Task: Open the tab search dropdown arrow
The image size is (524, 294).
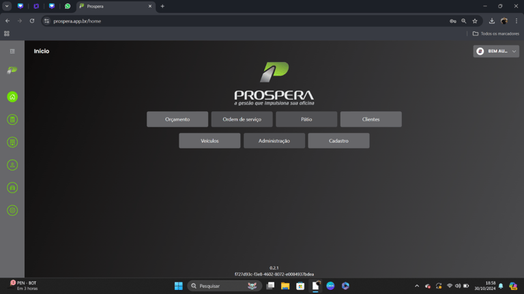Action: pyautogui.click(x=7, y=6)
